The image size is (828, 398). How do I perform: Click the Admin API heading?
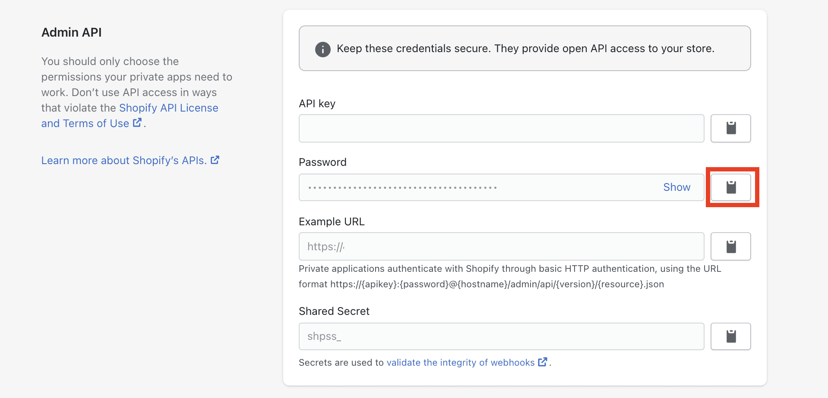click(71, 32)
